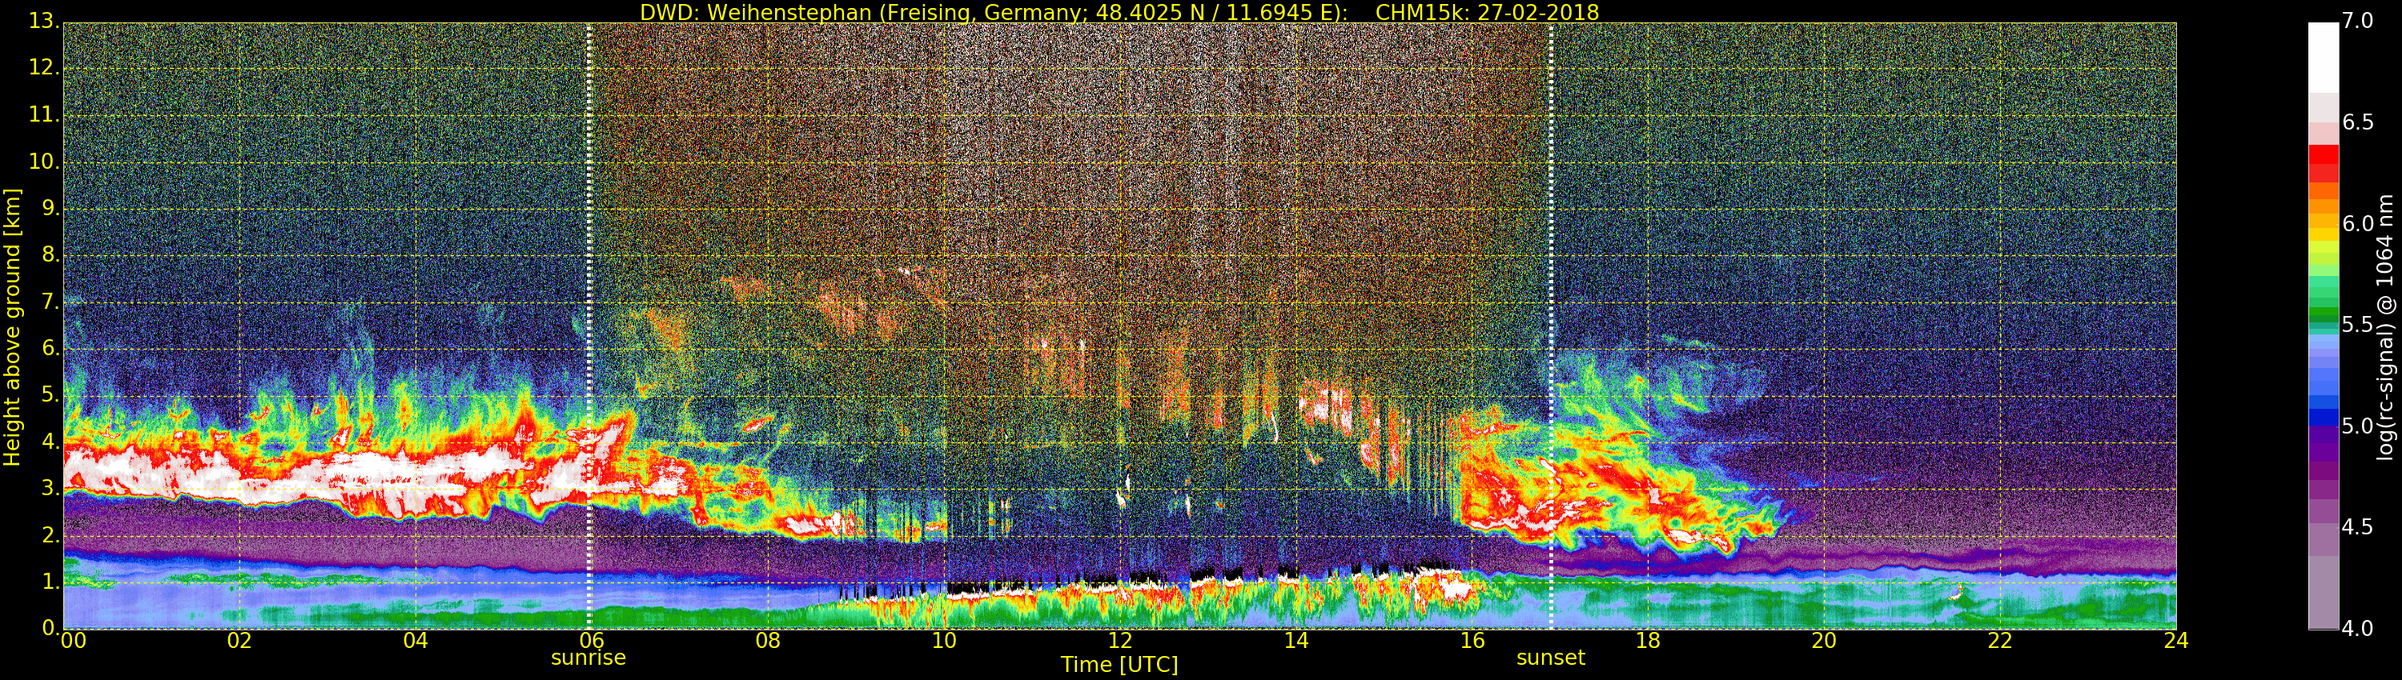Click the 'Time [UTC]' axis label
The width and height of the screenshot is (2402, 680).
[1119, 665]
